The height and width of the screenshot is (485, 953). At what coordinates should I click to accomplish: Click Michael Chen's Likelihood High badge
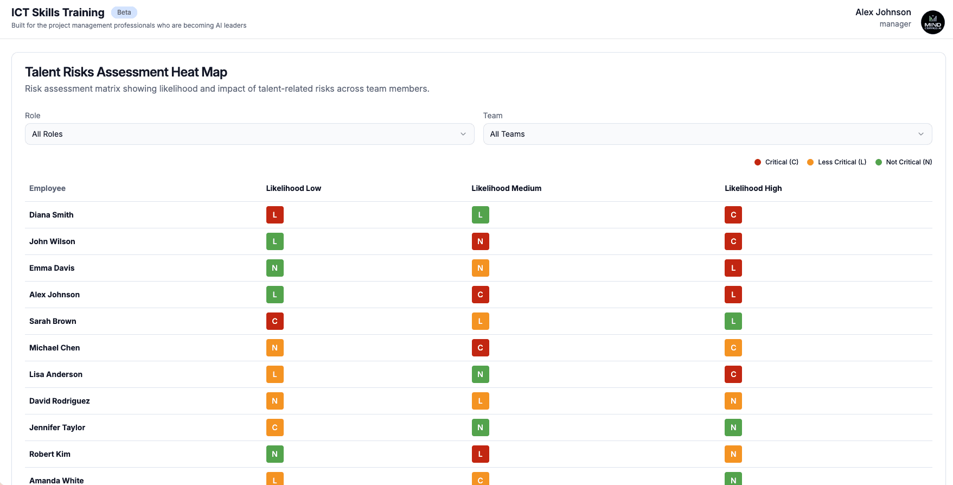(x=733, y=348)
